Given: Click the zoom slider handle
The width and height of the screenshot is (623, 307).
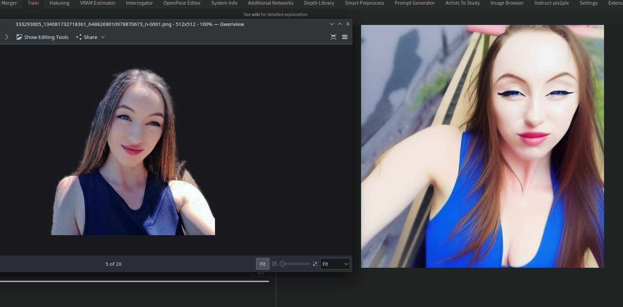Looking at the screenshot, I should 283,264.
